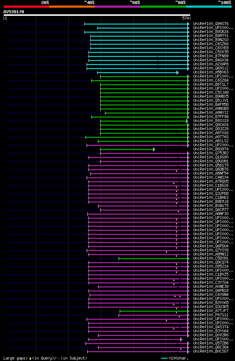
Task: Open hit UniRef100_B0CSG7 label
Action: click(211, 351)
